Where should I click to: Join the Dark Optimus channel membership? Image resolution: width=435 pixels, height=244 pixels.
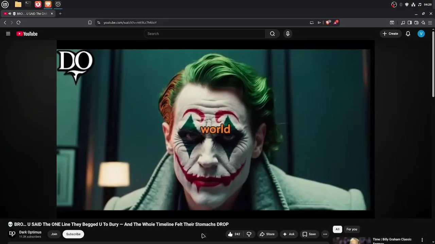[x=54, y=234]
